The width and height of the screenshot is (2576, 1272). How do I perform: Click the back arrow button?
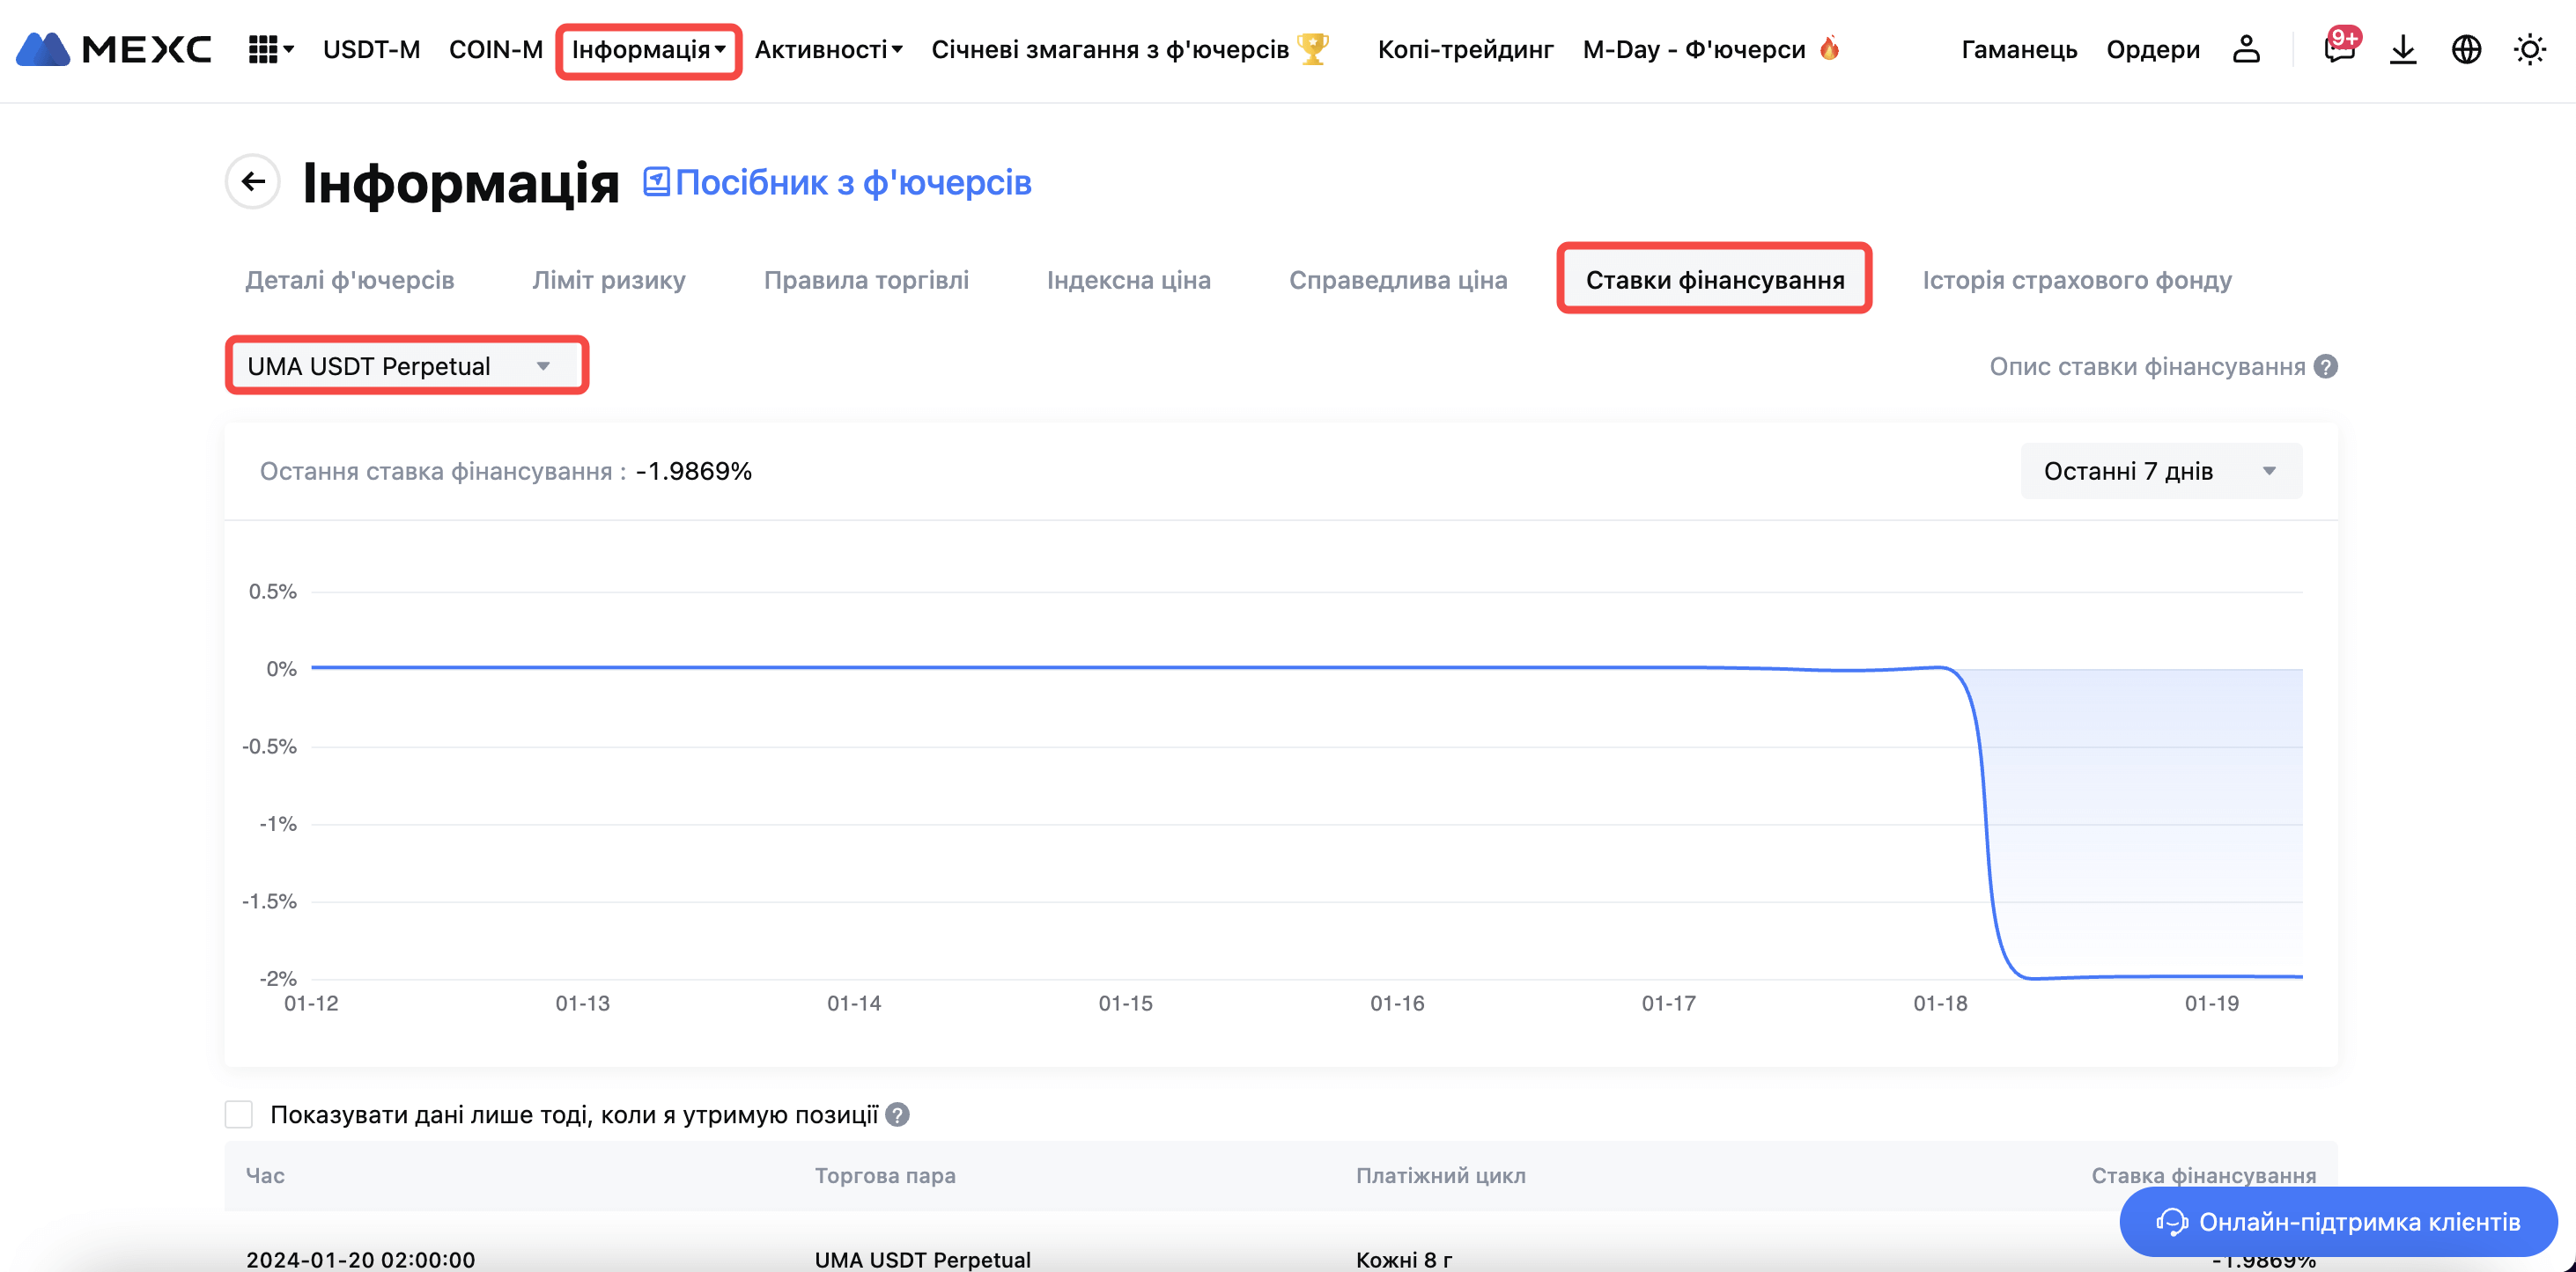point(253,182)
